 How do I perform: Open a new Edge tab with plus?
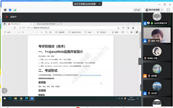(x=61, y=24)
